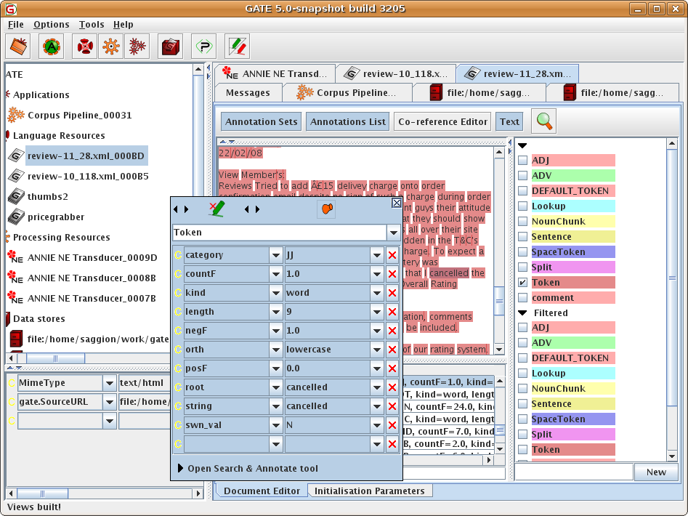The width and height of the screenshot is (688, 516).
Task: Delete the orth feature row
Action: coord(392,350)
